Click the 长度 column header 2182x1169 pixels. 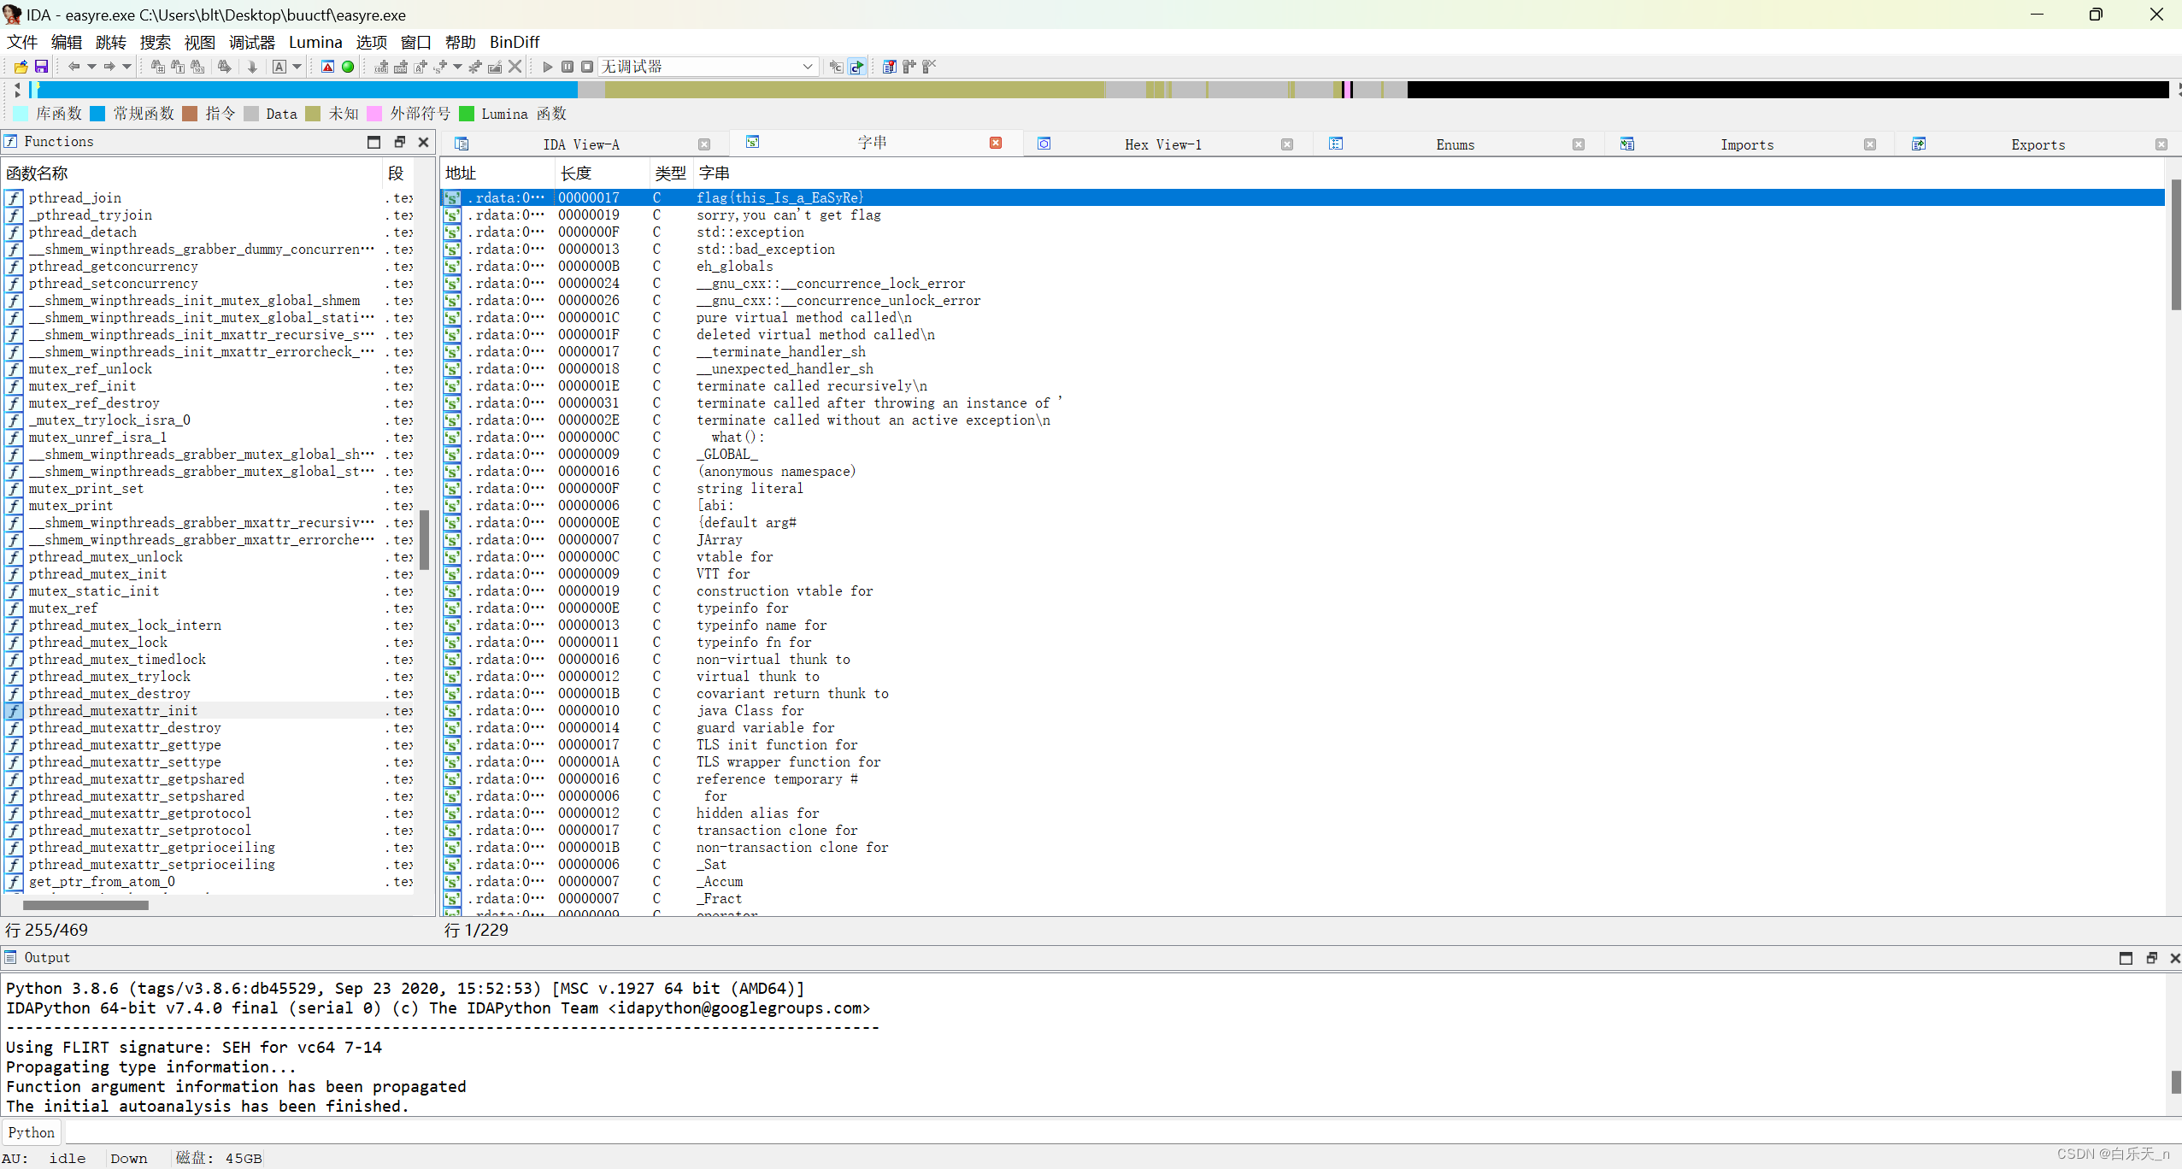576,173
